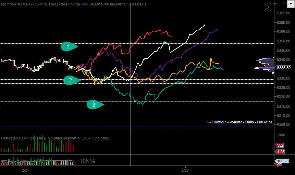Click the 5325.00 price axis label
The height and width of the screenshot is (175, 295).
pyautogui.click(x=284, y=87)
